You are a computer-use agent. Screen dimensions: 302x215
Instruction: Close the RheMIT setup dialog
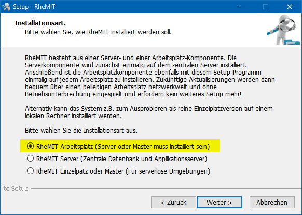click(x=290, y=7)
